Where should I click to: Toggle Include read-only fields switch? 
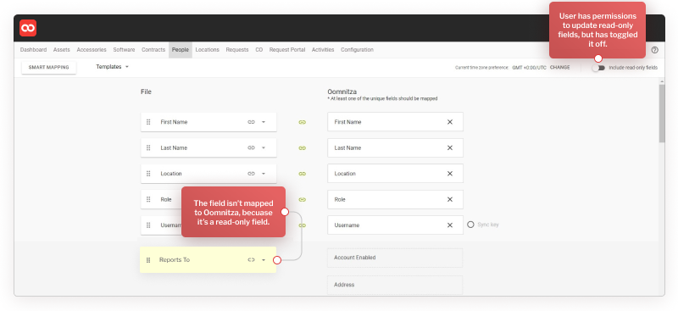click(598, 68)
